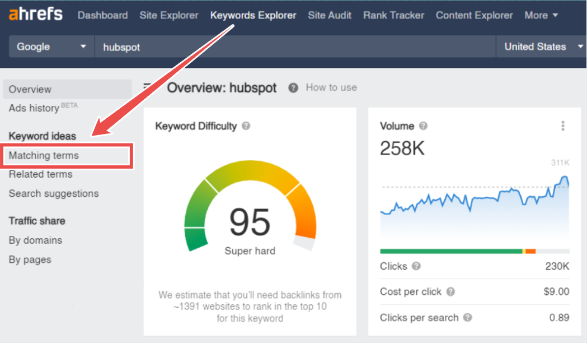
Task: Open the Volume help question-mark icon
Action: 423,126
